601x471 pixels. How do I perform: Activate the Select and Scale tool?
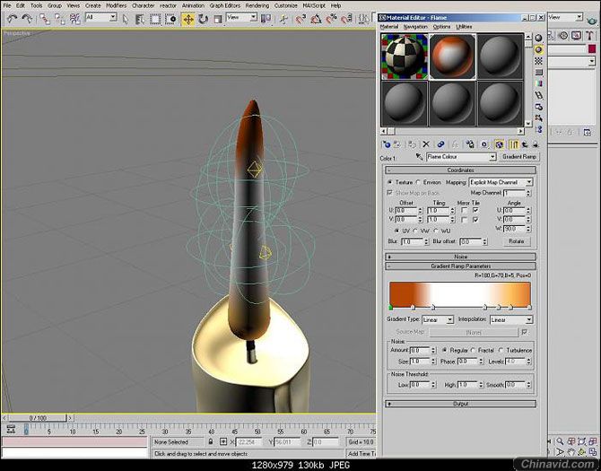[218, 19]
